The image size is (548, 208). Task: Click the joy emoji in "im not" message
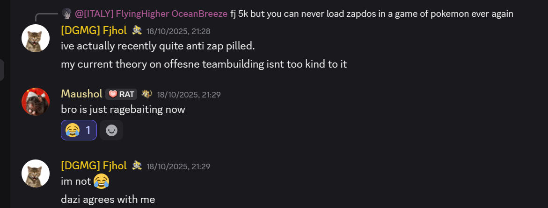[101, 181]
